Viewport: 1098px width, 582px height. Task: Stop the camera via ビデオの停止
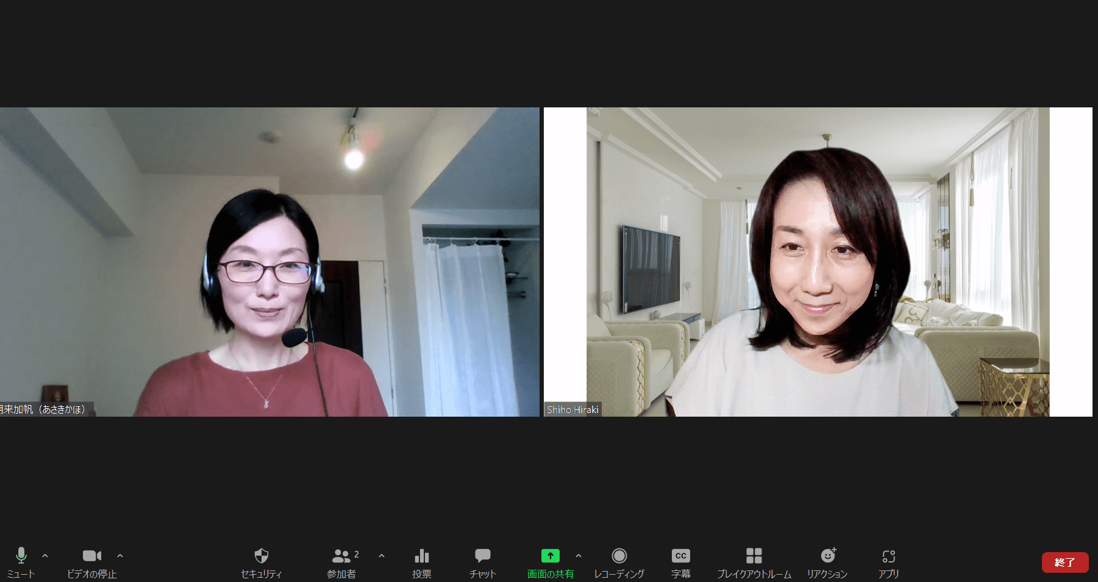tap(91, 556)
